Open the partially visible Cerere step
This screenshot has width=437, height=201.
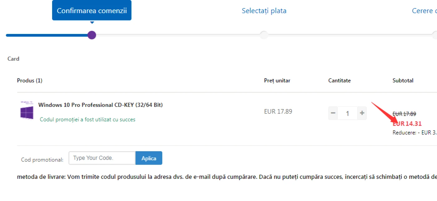click(x=424, y=11)
